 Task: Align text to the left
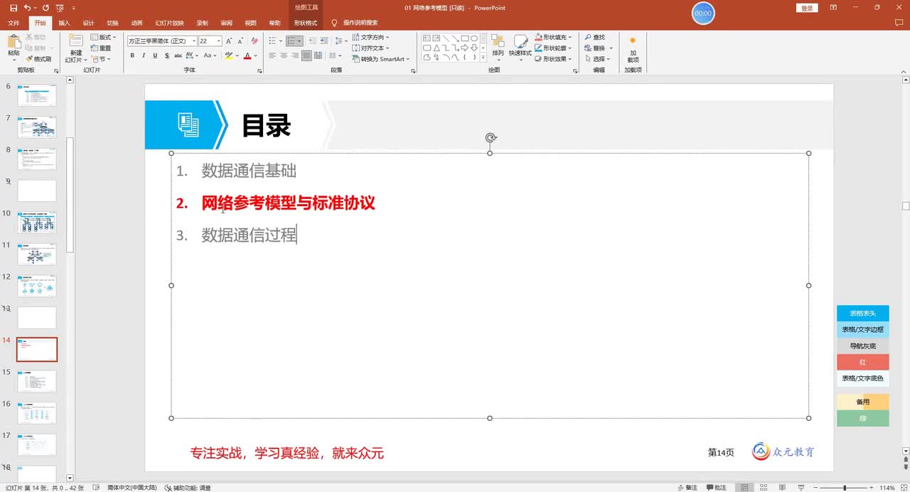pos(274,55)
